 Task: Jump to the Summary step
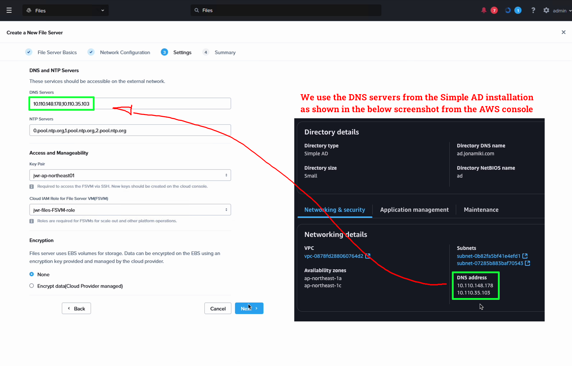pos(219,52)
